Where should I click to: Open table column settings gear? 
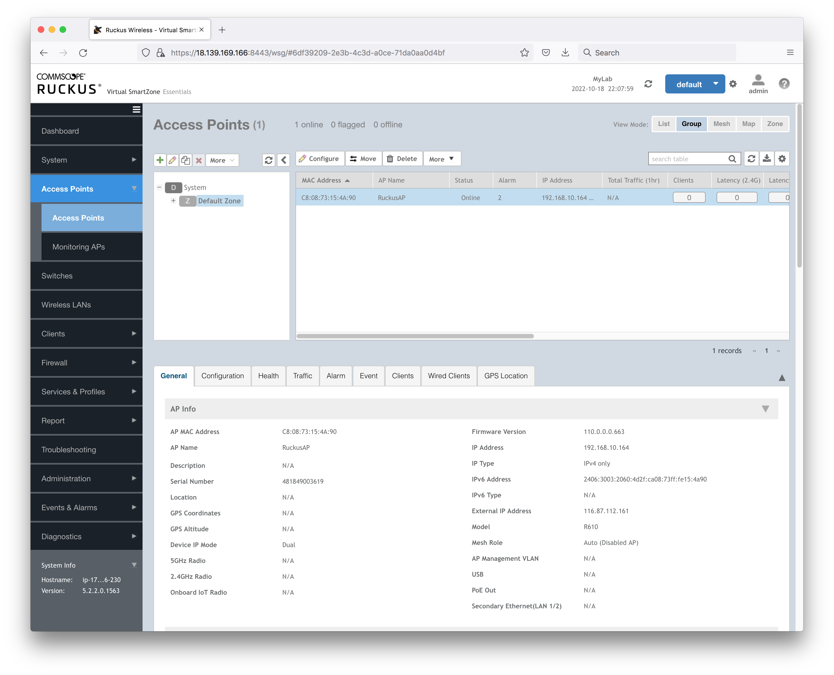point(782,159)
